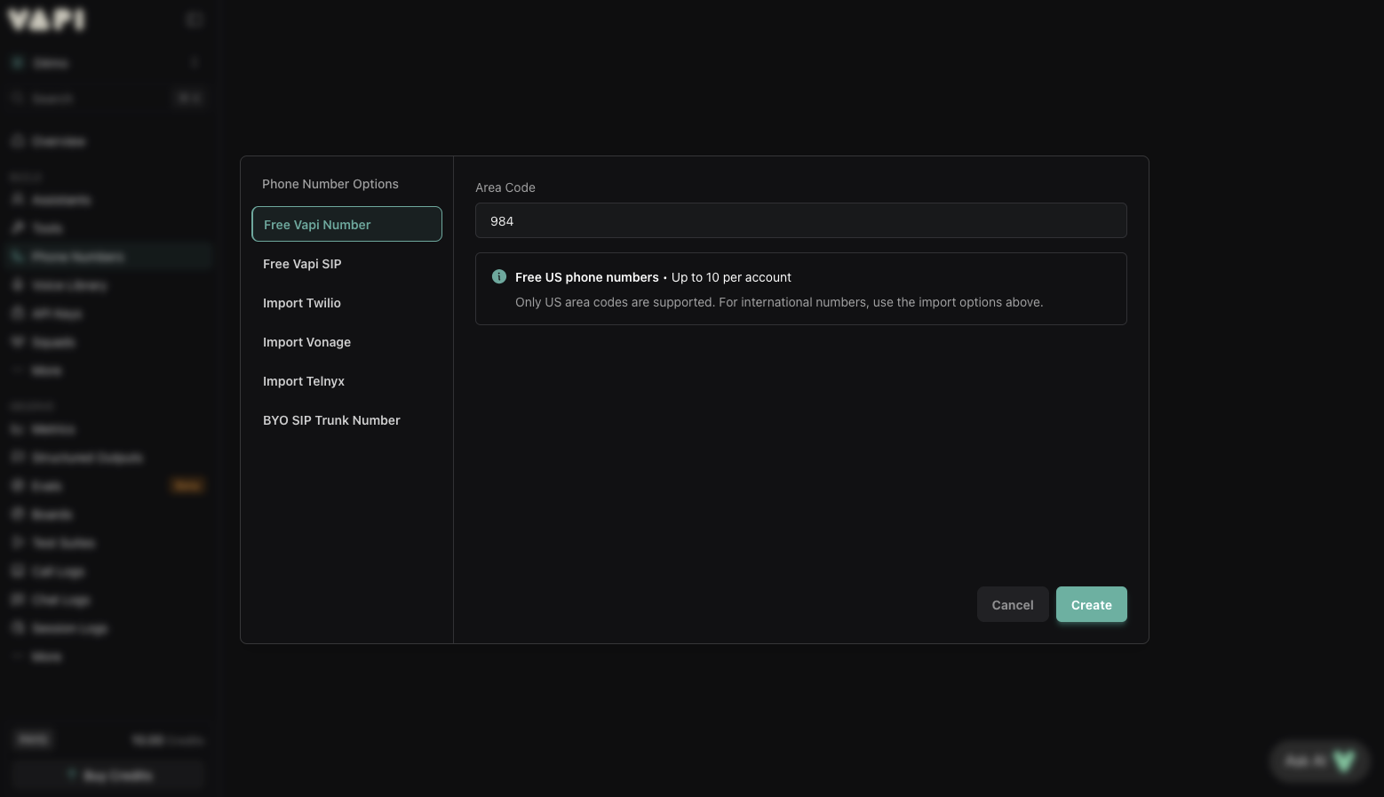Select the Import Telnyx option
Image resolution: width=1384 pixels, height=797 pixels.
coord(346,380)
